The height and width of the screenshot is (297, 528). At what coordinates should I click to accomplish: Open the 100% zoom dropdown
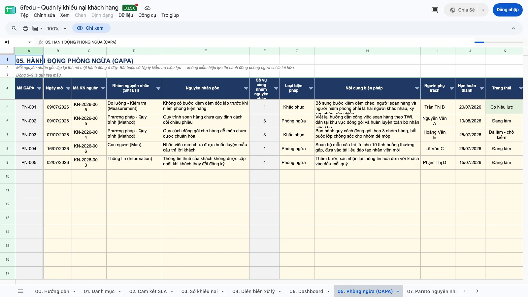[57, 29]
